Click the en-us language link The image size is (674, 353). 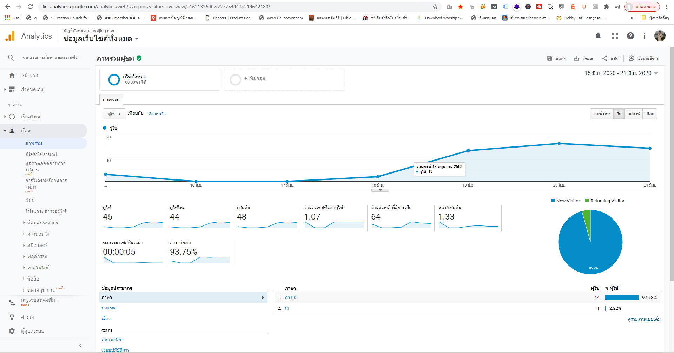290,298
